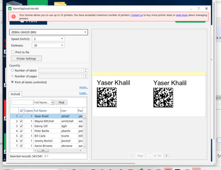Uncheck the Aaron Browne row checkbox
Image resolution: width=221 pixels, height=170 pixels.
[x=21, y=146]
